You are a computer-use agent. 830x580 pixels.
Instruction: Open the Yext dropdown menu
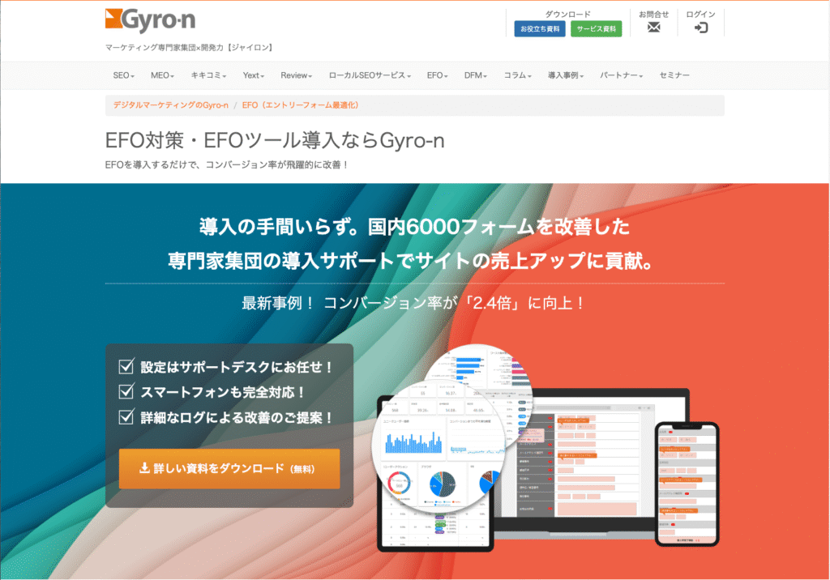tap(254, 75)
